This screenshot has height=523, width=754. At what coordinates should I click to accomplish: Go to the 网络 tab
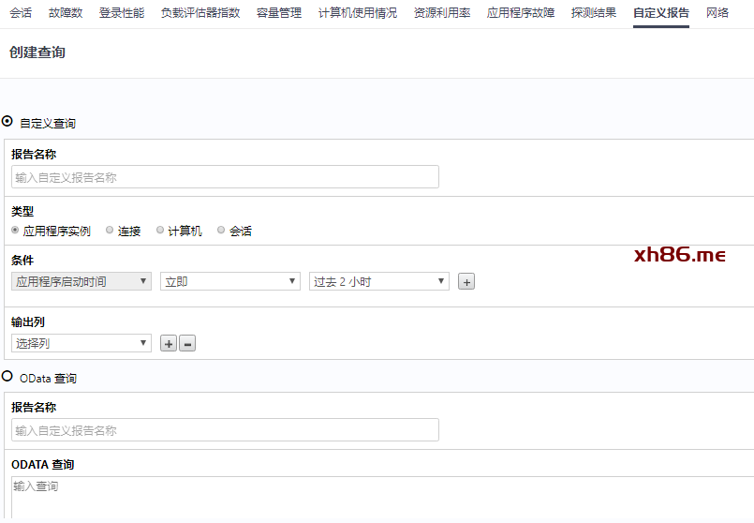coord(717,13)
